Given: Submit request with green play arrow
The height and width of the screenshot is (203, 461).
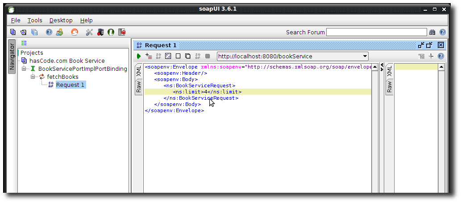Looking at the screenshot, I should point(139,56).
